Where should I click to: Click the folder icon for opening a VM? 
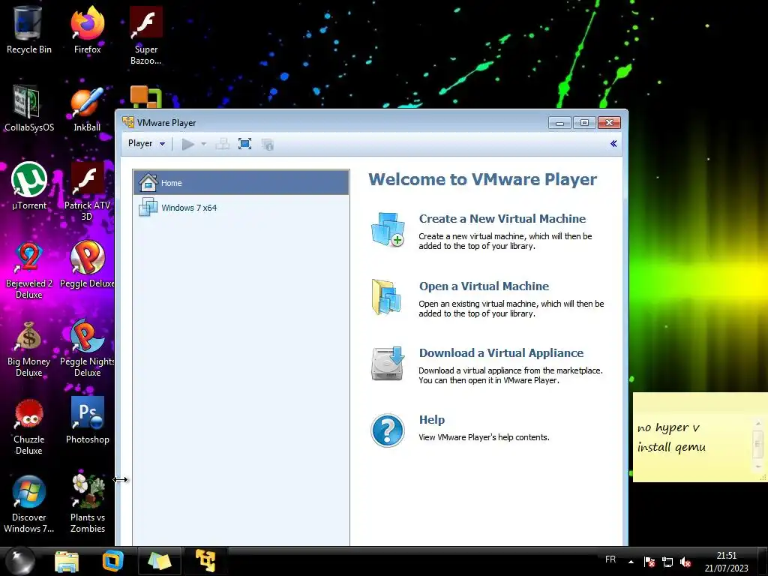coord(386,297)
